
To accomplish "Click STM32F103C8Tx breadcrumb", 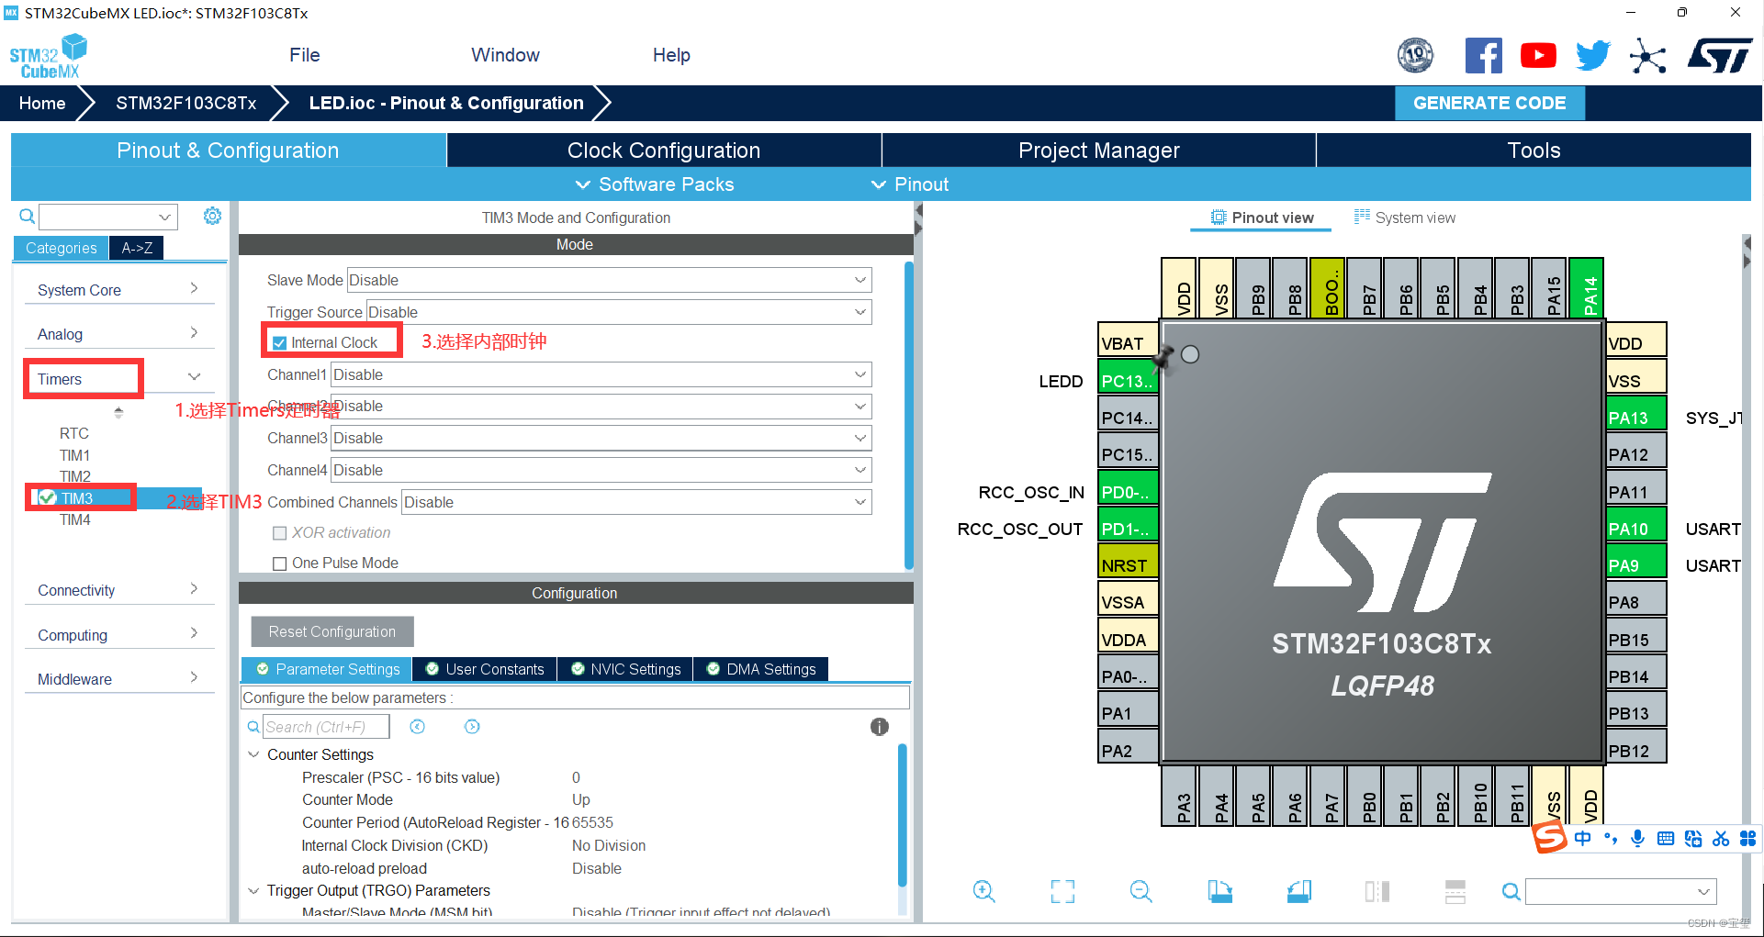I will click(186, 103).
